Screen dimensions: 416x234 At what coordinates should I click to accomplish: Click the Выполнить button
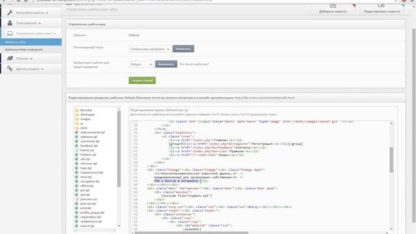click(166, 64)
